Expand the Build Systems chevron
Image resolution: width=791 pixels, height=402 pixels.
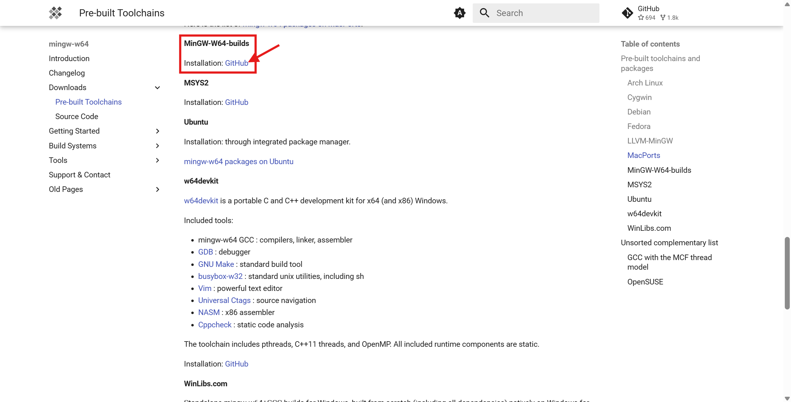(158, 146)
